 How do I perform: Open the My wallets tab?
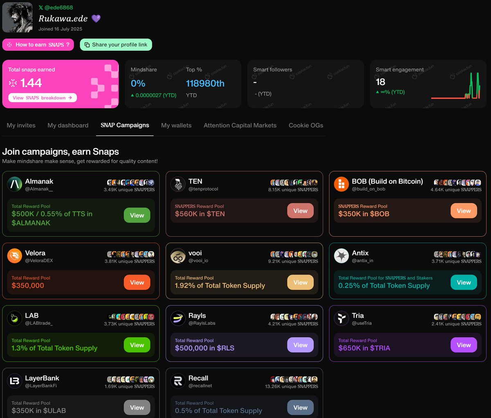tap(176, 125)
